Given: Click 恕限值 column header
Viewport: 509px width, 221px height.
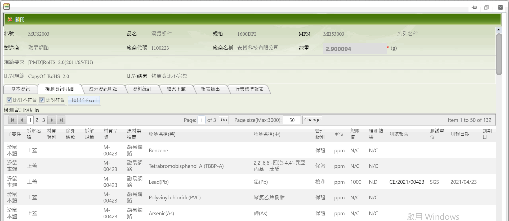Looking at the screenshot, I should 355,134.
